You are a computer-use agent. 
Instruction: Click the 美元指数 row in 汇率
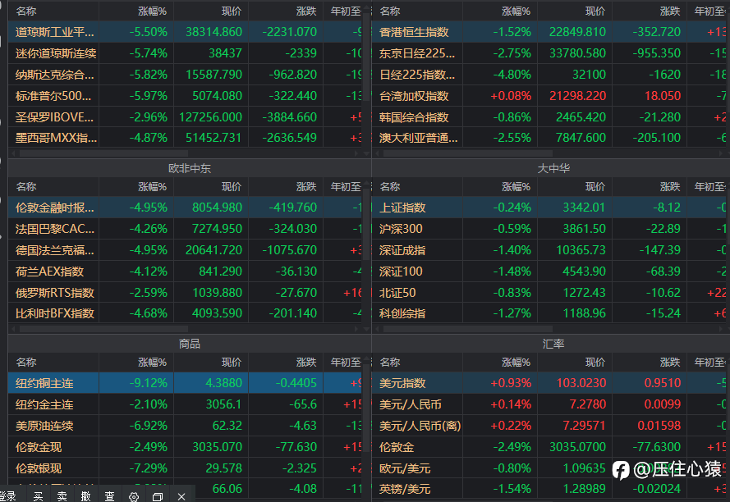coord(403,383)
